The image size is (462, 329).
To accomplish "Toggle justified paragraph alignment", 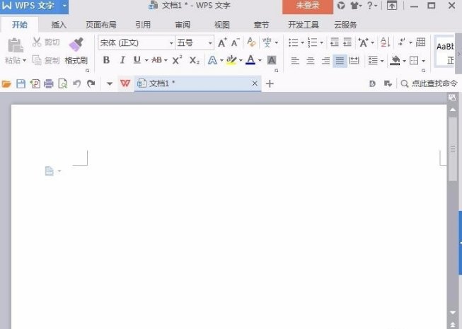I will click(x=340, y=61).
